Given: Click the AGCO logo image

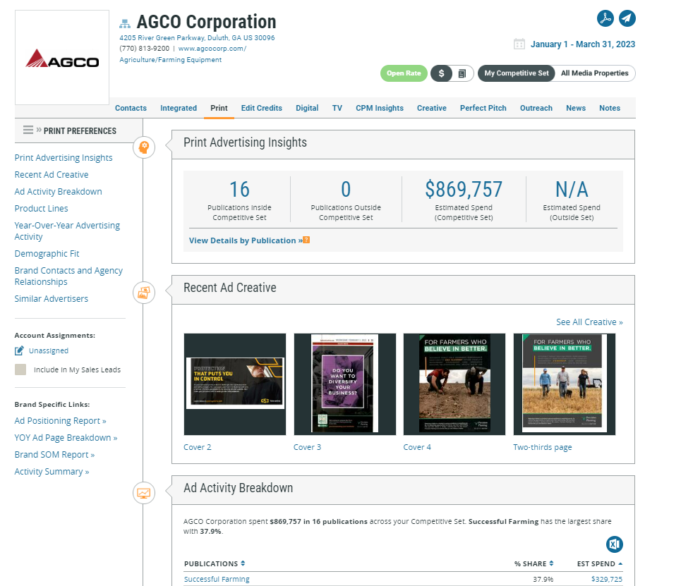Looking at the screenshot, I should 62,58.
